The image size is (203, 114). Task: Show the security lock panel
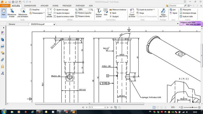click(x=3, y=67)
